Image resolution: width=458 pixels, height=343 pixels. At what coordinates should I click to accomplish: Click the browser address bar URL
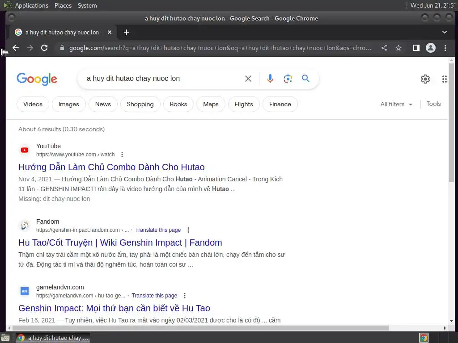click(x=220, y=48)
